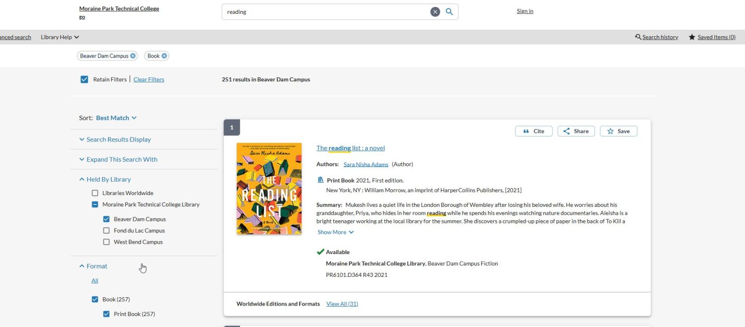Click The Reading List book cover thumbnail

(x=269, y=189)
